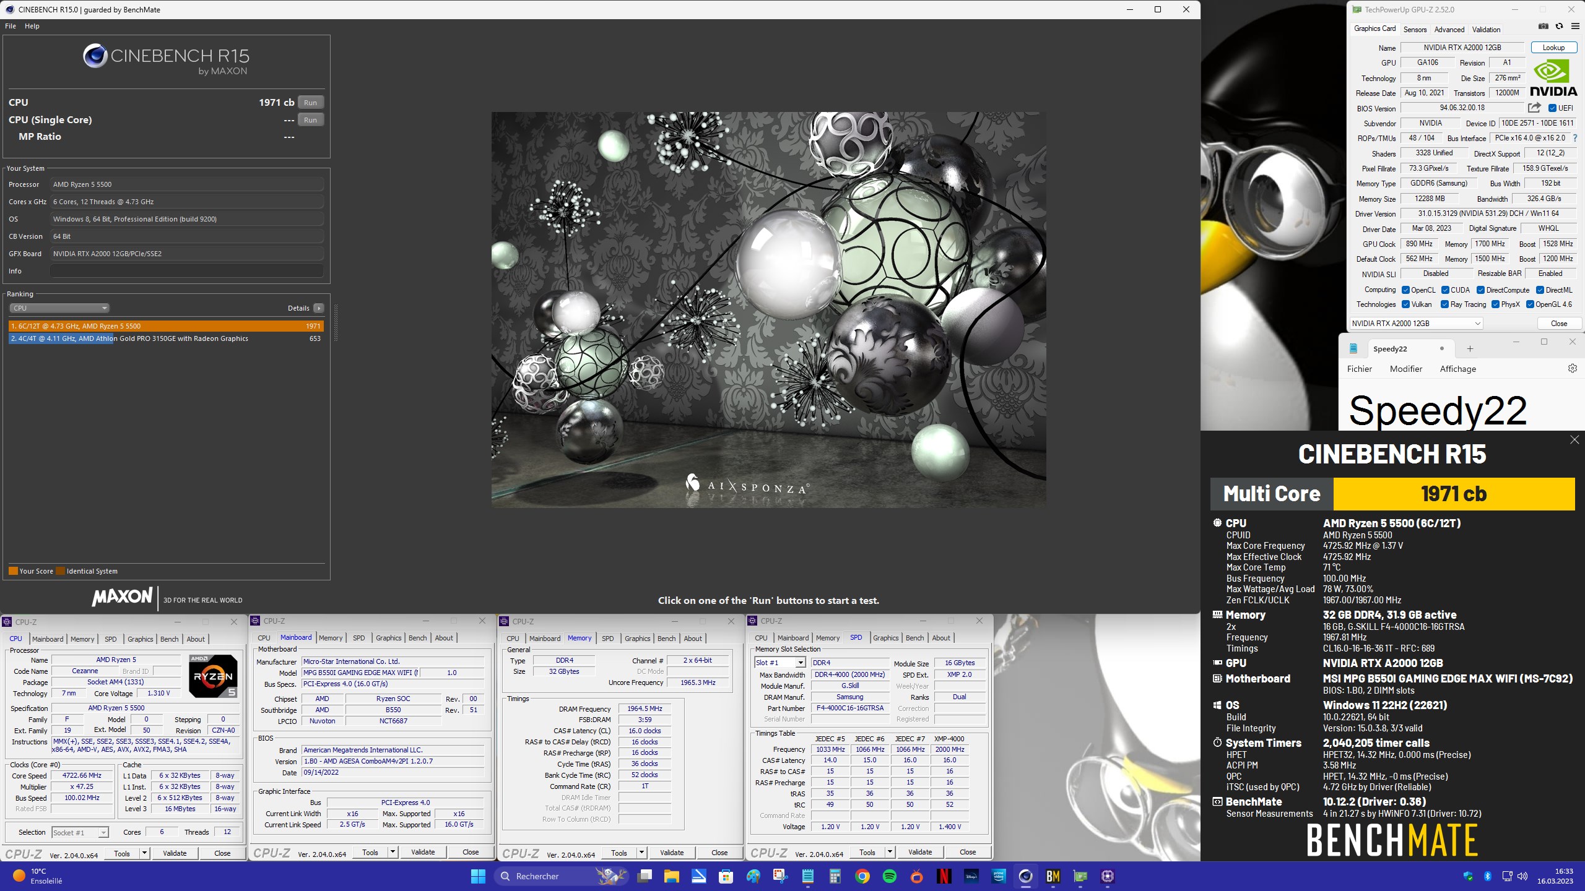Click the Windows Start button

(478, 876)
